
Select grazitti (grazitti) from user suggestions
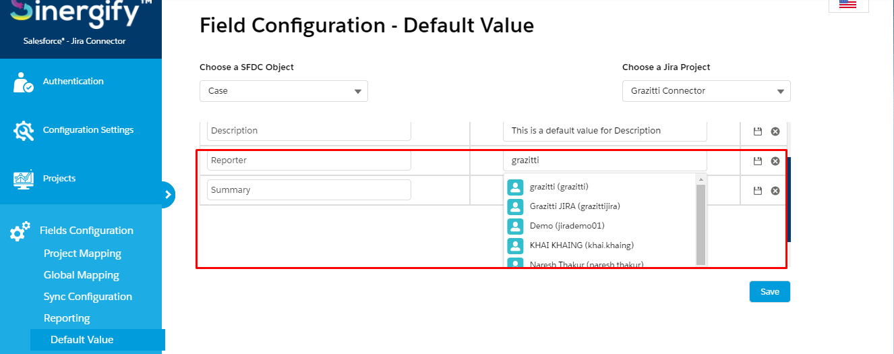tap(559, 187)
